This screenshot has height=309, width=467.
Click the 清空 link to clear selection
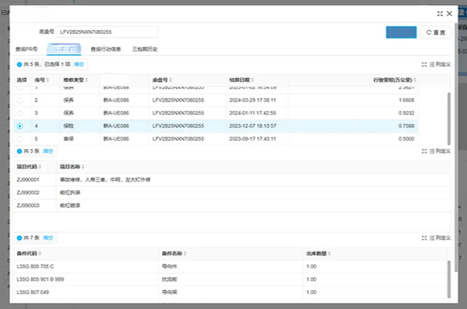pyautogui.click(x=79, y=64)
